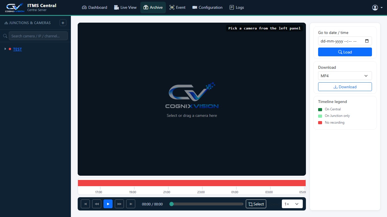Click the ITMS Central title text

coord(42,5)
